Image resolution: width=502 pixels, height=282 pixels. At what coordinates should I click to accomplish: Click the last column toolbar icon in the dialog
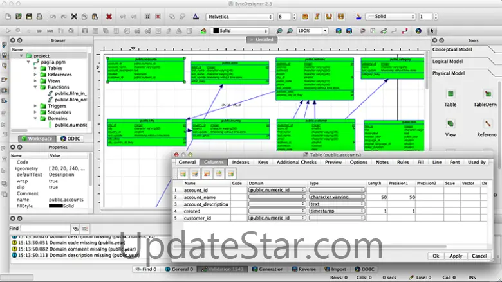[230, 173]
